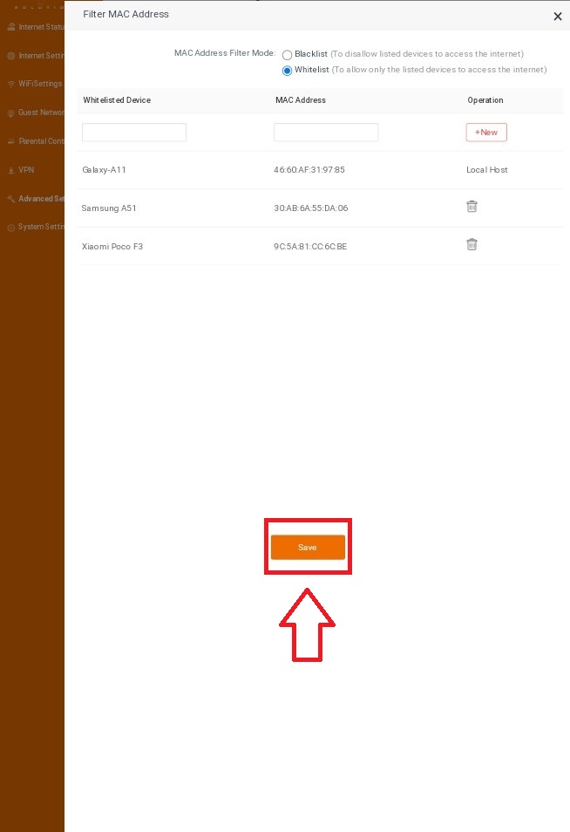Click the System Settings gear icon
The image size is (570, 832).
coord(10,228)
